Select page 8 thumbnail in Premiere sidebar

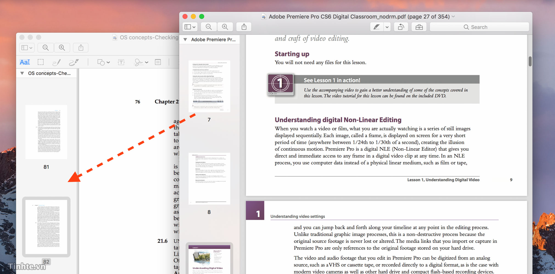pos(209,179)
